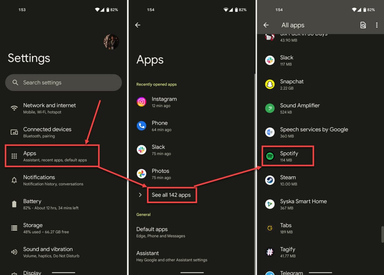This screenshot has width=384, height=275.
Task: Open Sound and vibration settings
Action: [63, 252]
